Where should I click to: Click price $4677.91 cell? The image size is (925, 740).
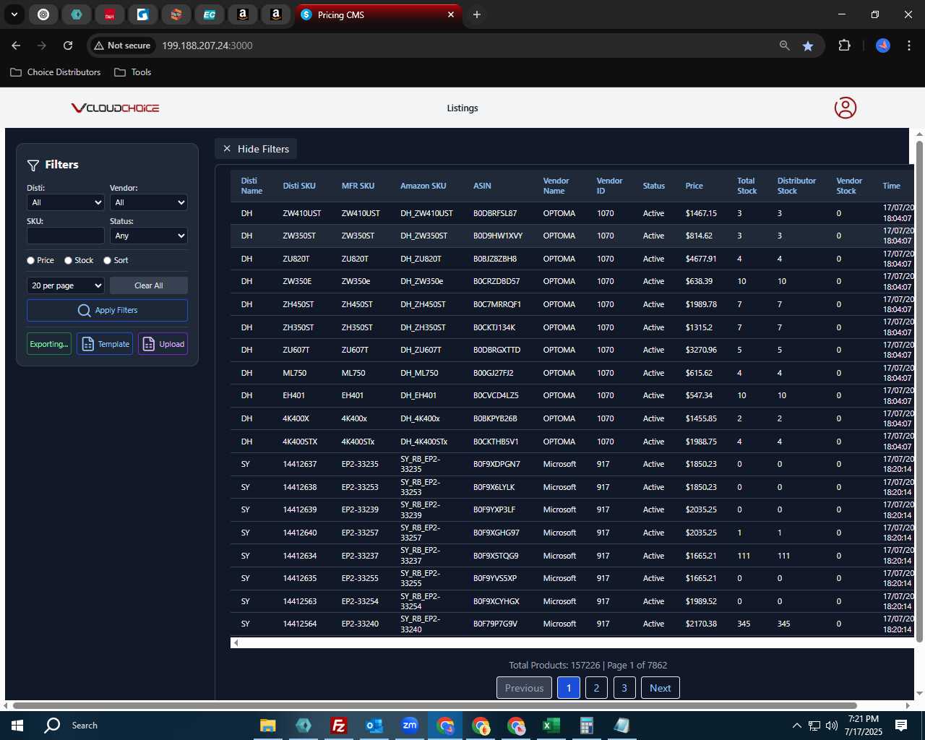coord(701,259)
